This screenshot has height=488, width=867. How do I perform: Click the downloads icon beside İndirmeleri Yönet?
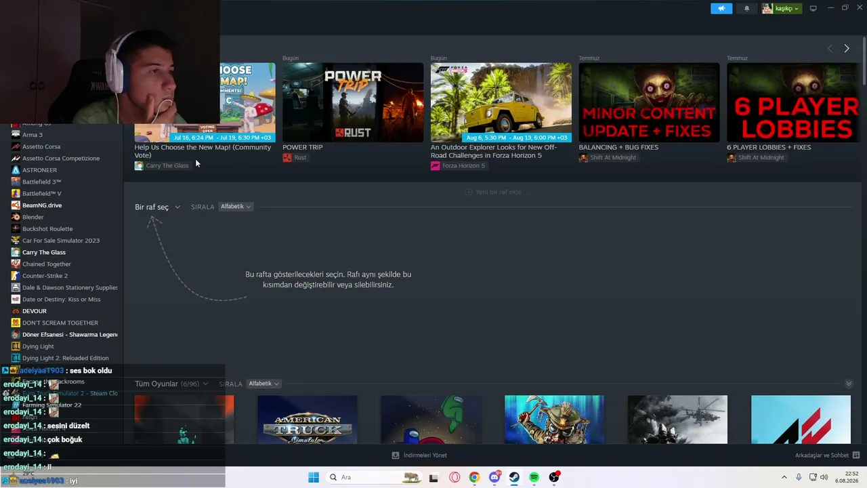pos(396,455)
